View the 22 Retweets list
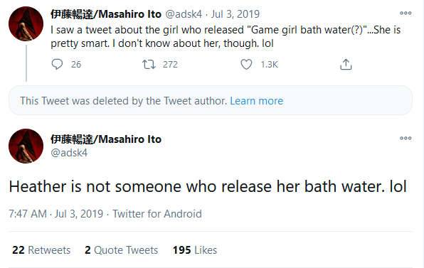The height and width of the screenshot is (268, 424). pyautogui.click(x=41, y=250)
